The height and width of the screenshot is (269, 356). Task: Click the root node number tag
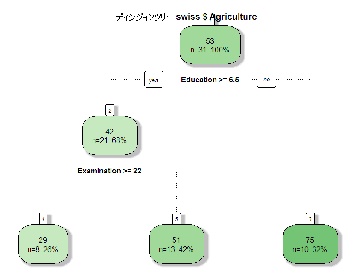tap(210, 20)
